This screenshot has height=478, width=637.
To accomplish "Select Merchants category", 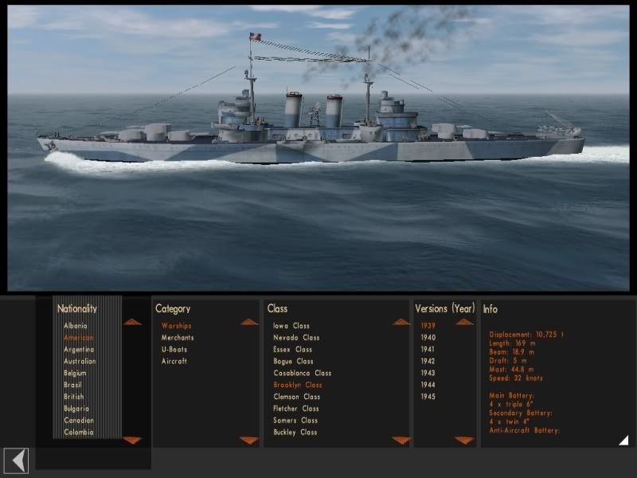I will (x=178, y=338).
